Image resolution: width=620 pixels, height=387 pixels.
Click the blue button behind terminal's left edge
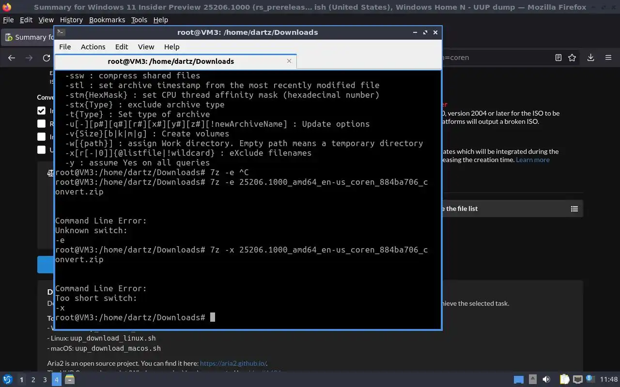(x=46, y=264)
